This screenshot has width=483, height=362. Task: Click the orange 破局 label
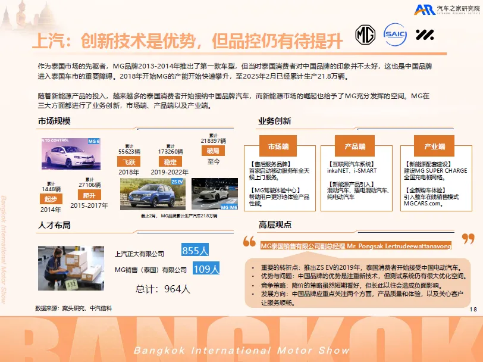pos(213,151)
